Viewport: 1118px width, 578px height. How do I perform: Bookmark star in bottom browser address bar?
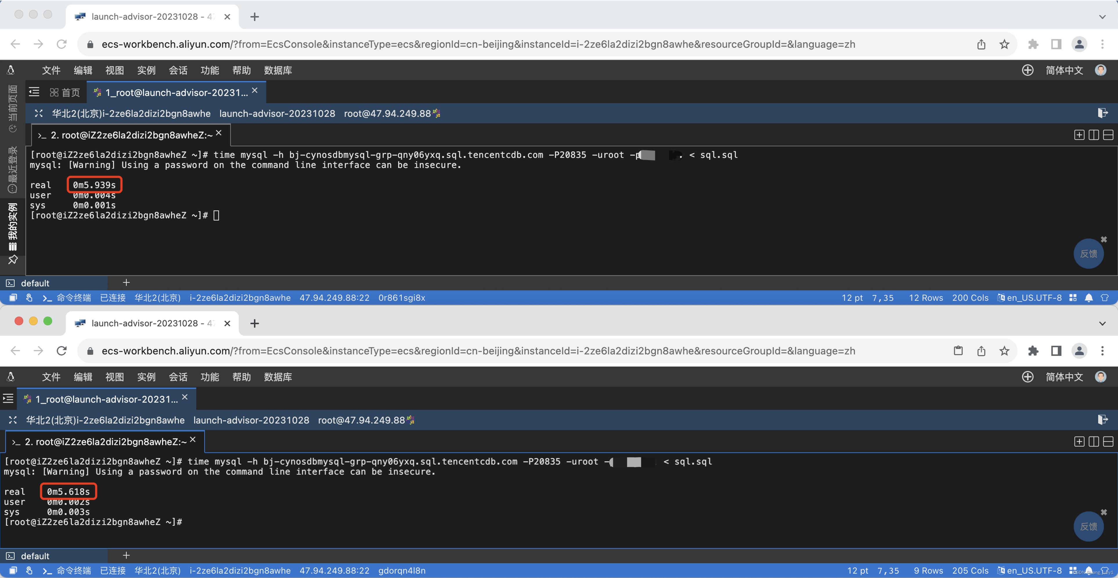[1004, 351]
